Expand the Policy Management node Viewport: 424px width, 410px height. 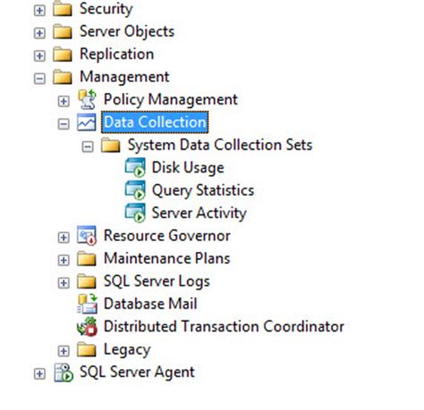[x=64, y=101]
